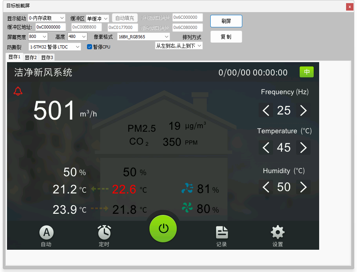Click the 数据端口地址 0x6C000000 field
Screen dimensions: 357x272
(187, 17)
